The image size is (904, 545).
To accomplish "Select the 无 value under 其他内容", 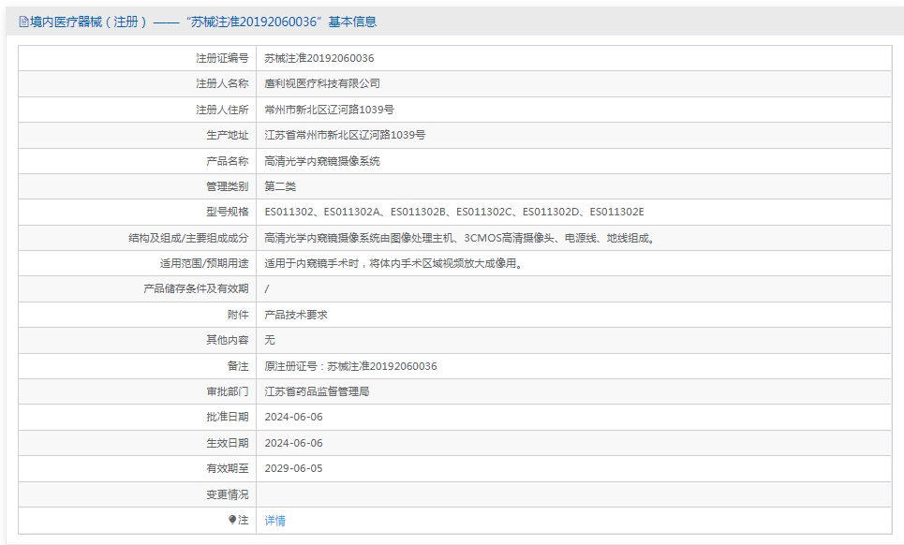I will click(270, 340).
